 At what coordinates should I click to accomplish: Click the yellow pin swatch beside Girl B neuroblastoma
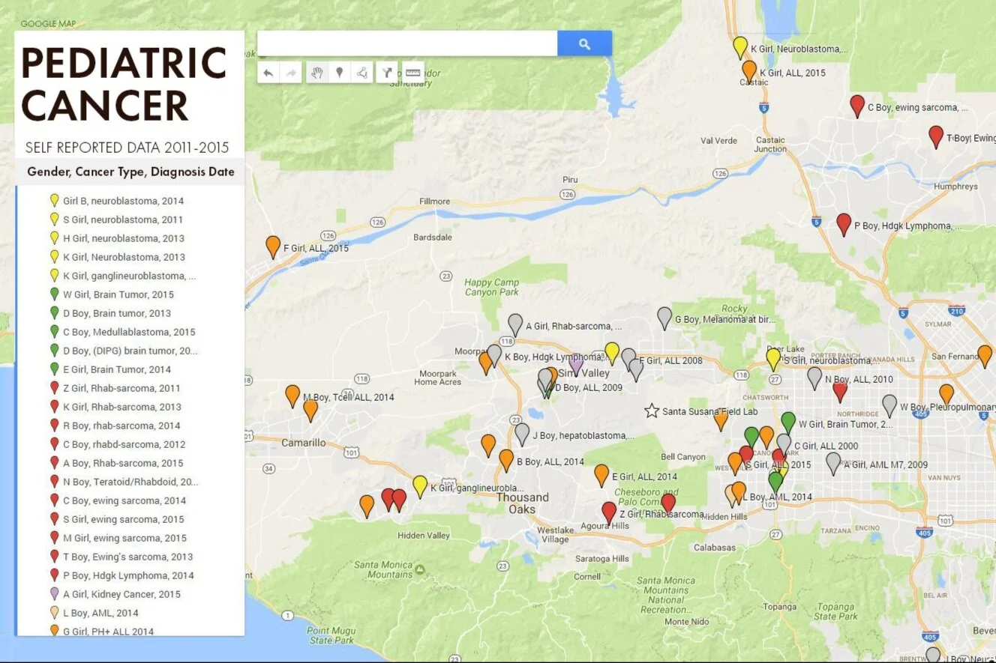coord(53,200)
